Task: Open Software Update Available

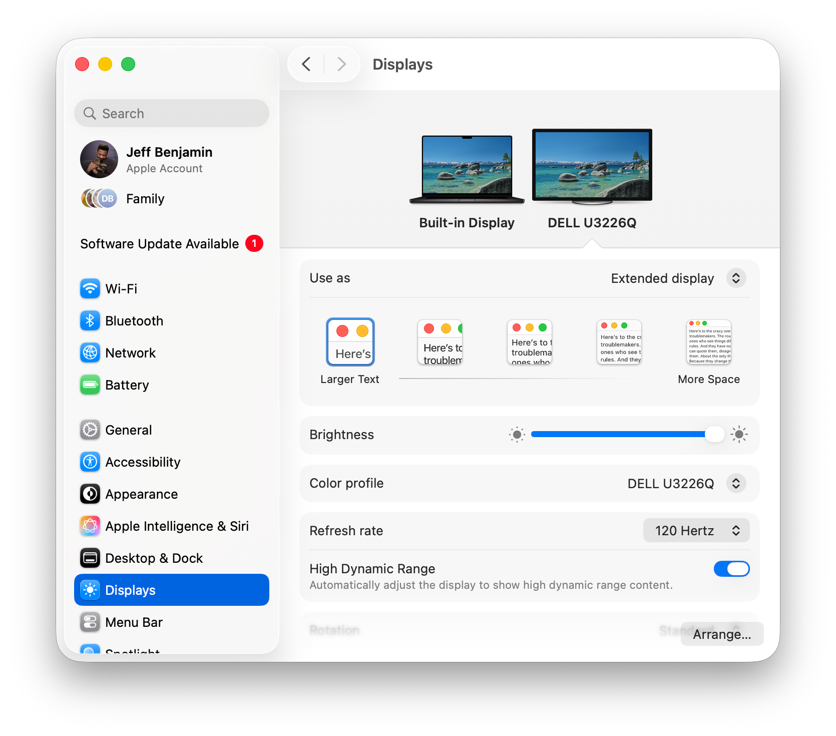Action: pos(172,244)
